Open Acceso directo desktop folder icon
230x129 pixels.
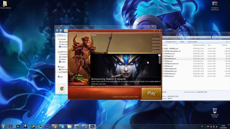(5, 5)
